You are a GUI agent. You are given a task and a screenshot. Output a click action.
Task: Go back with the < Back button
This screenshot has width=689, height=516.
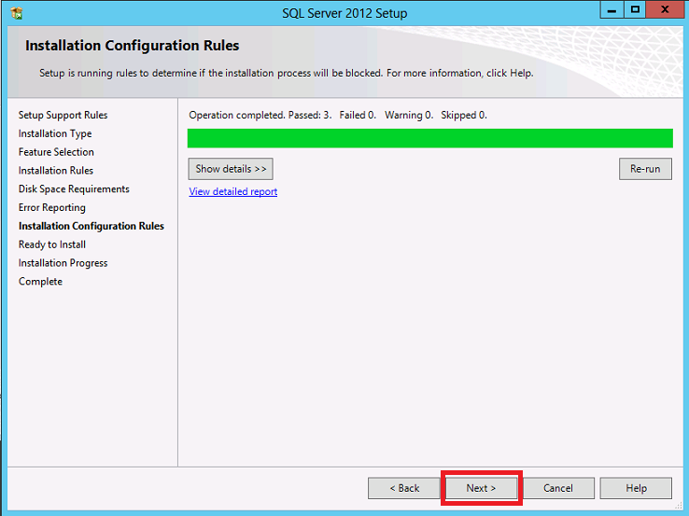click(404, 488)
